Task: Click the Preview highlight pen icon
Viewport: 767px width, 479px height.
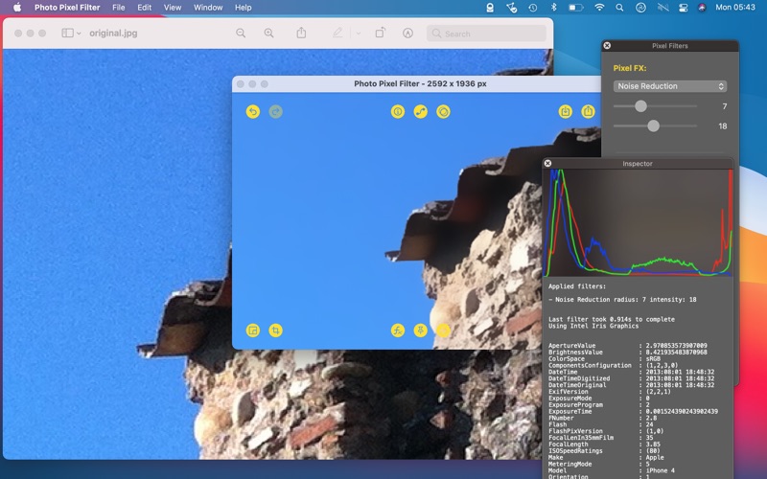Action: (x=337, y=33)
